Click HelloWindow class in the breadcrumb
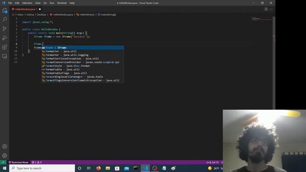This screenshot has width=306, height=172. click(x=87, y=15)
